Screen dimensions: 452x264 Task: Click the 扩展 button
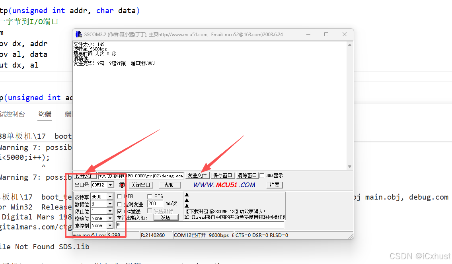tap(275, 185)
